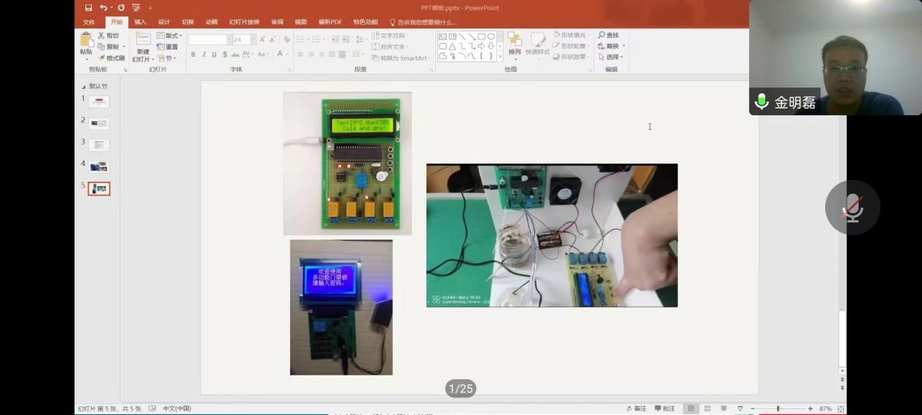Open the Layout (版式) dropdown

(x=169, y=36)
